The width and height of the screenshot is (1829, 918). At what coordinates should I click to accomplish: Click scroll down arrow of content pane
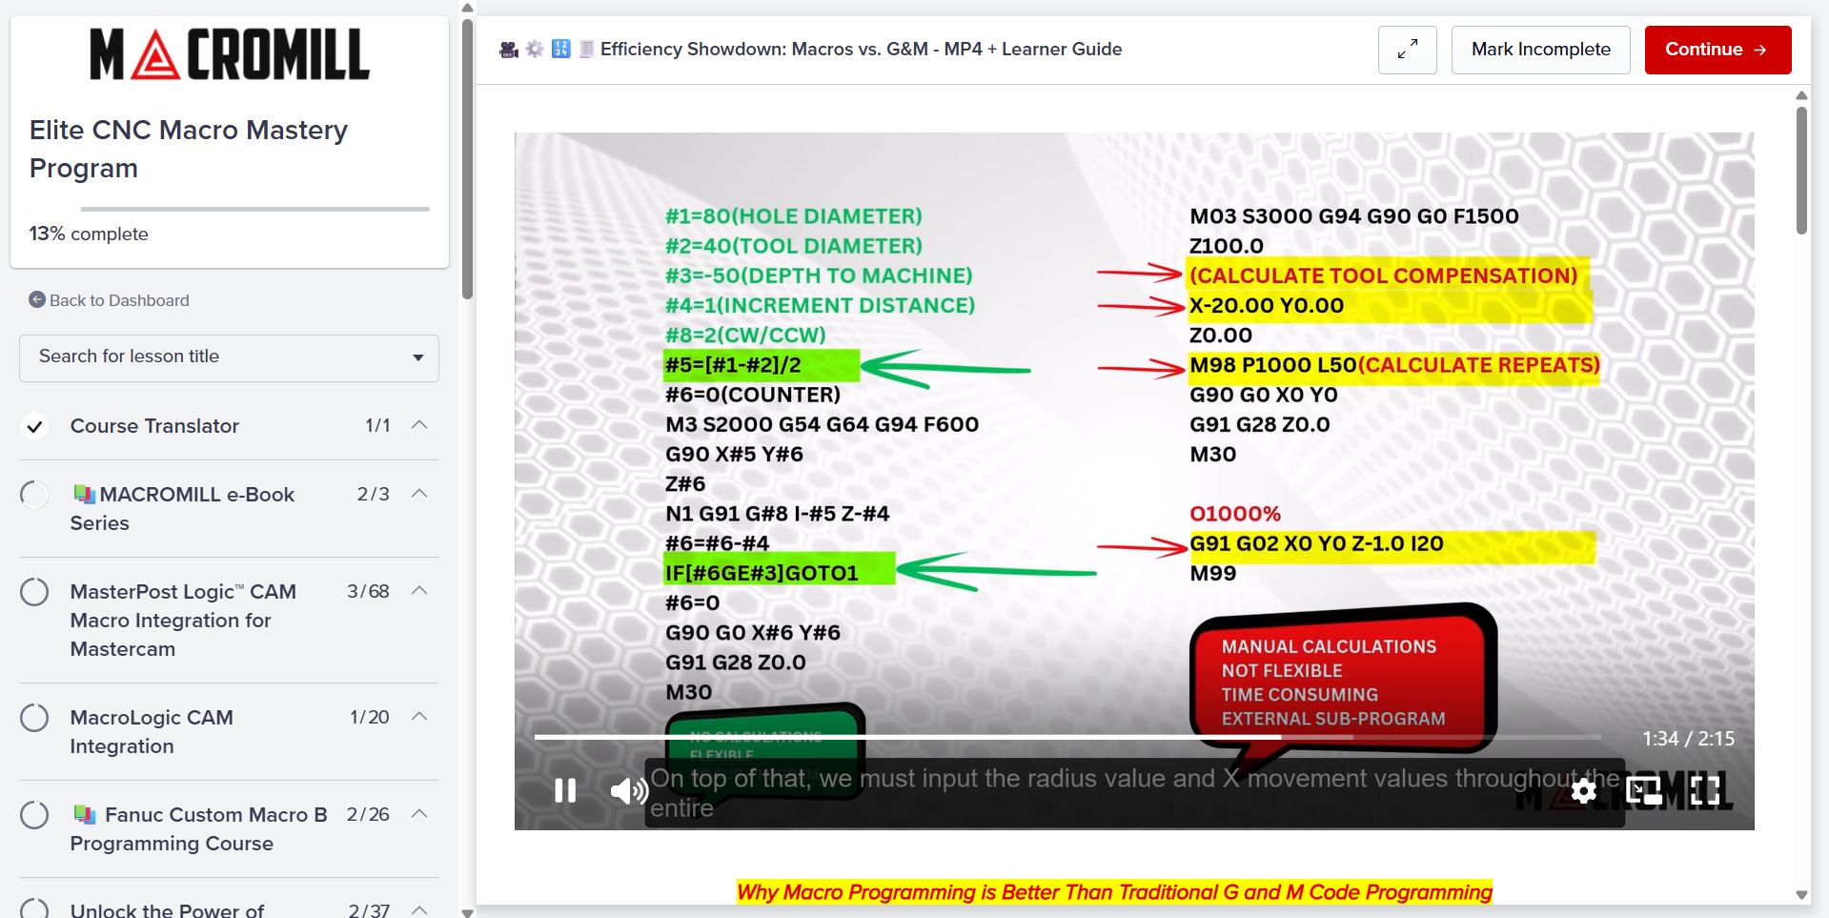pyautogui.click(x=1801, y=895)
